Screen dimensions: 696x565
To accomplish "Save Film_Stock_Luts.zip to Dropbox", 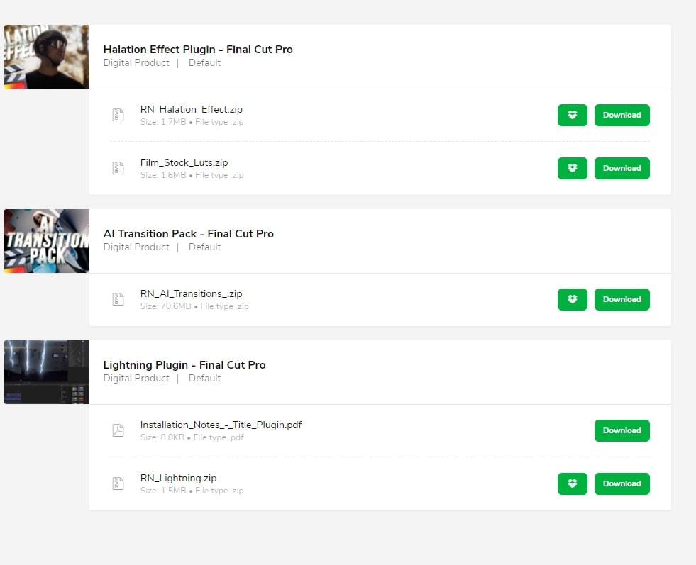I will tap(572, 168).
